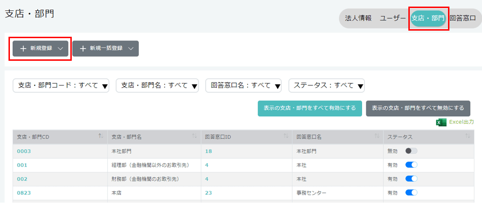
Task: Open 回答窓口ID 4 in 経理部 row
Action: point(207,165)
